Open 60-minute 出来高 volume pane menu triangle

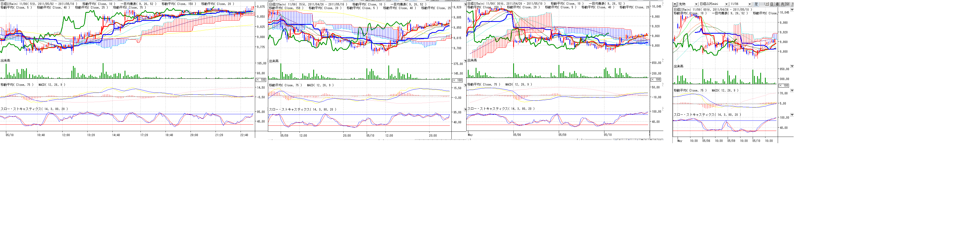(x=792, y=66)
